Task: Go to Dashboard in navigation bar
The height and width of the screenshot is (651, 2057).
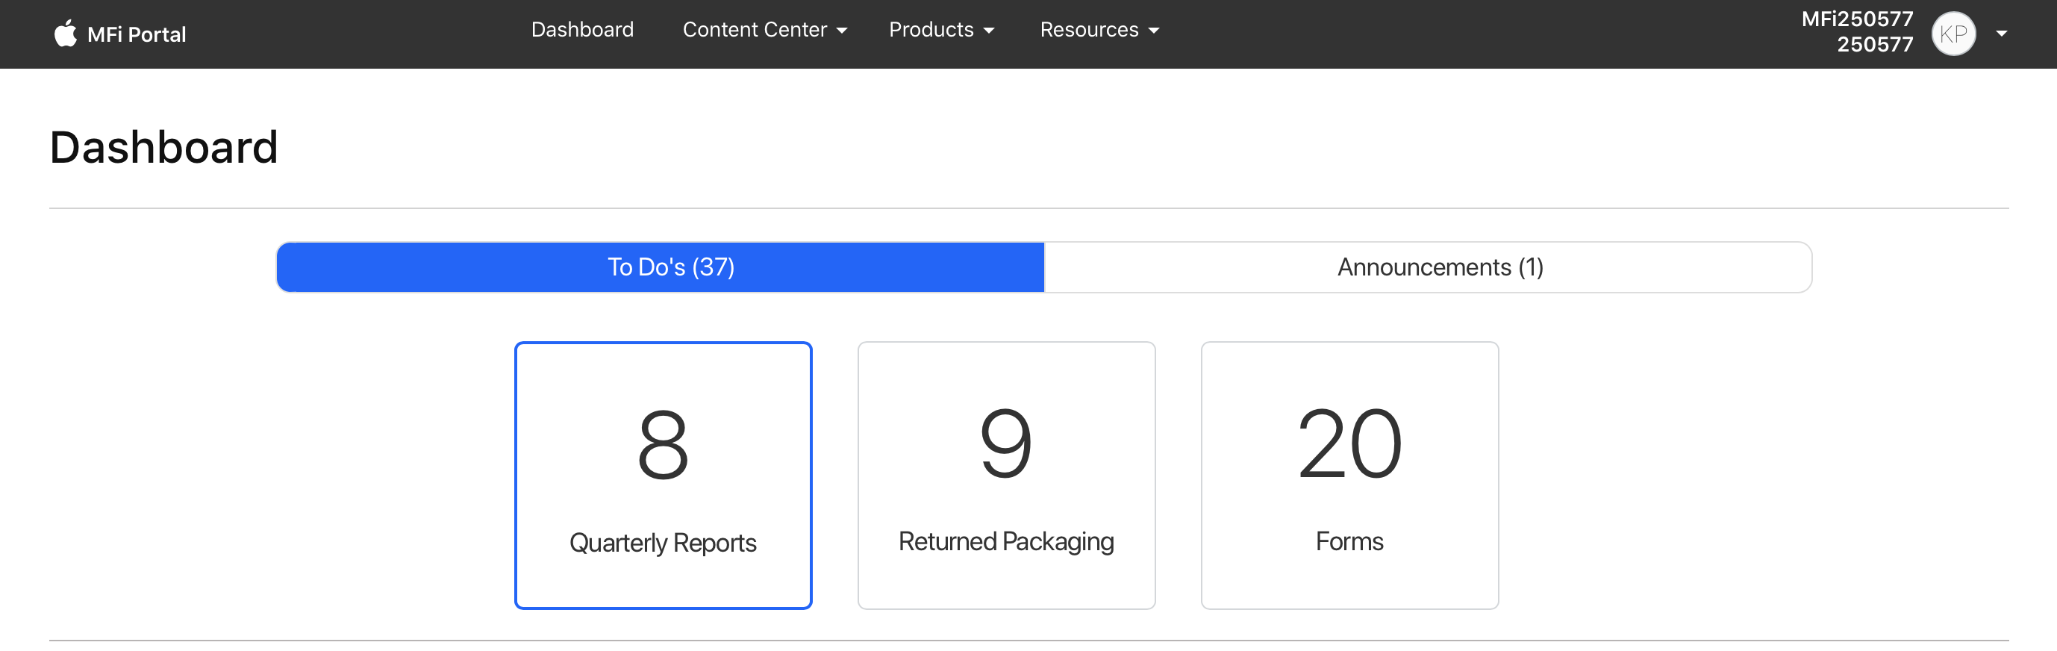Action: click(x=582, y=30)
